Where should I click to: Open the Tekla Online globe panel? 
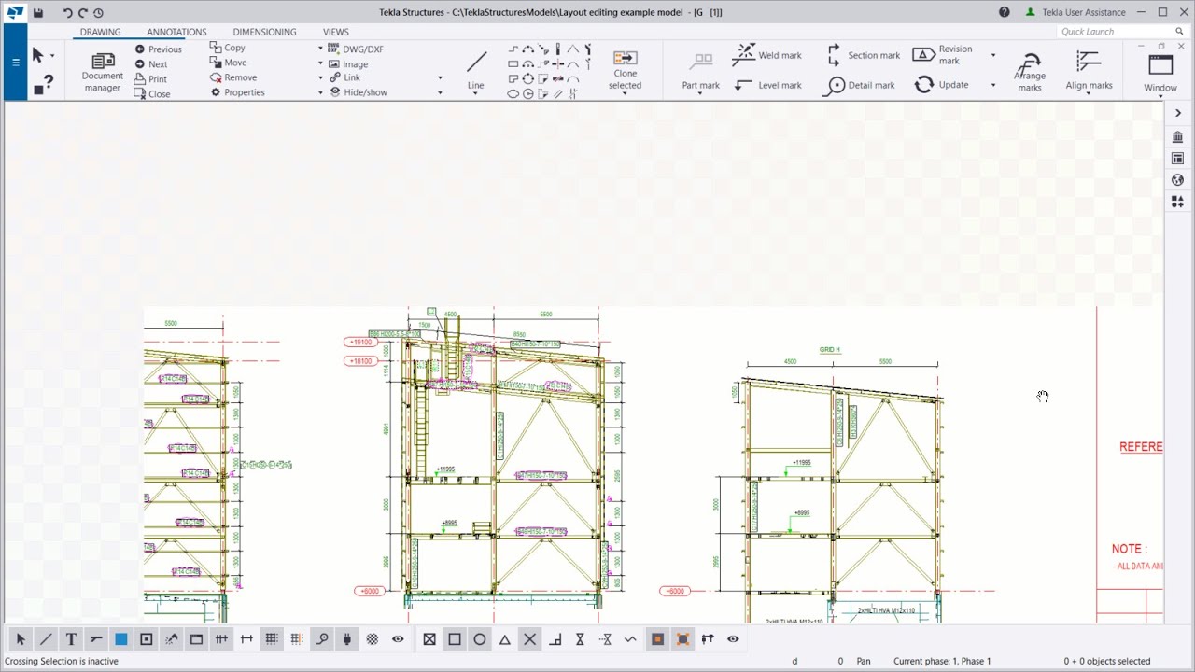pos(1177,180)
